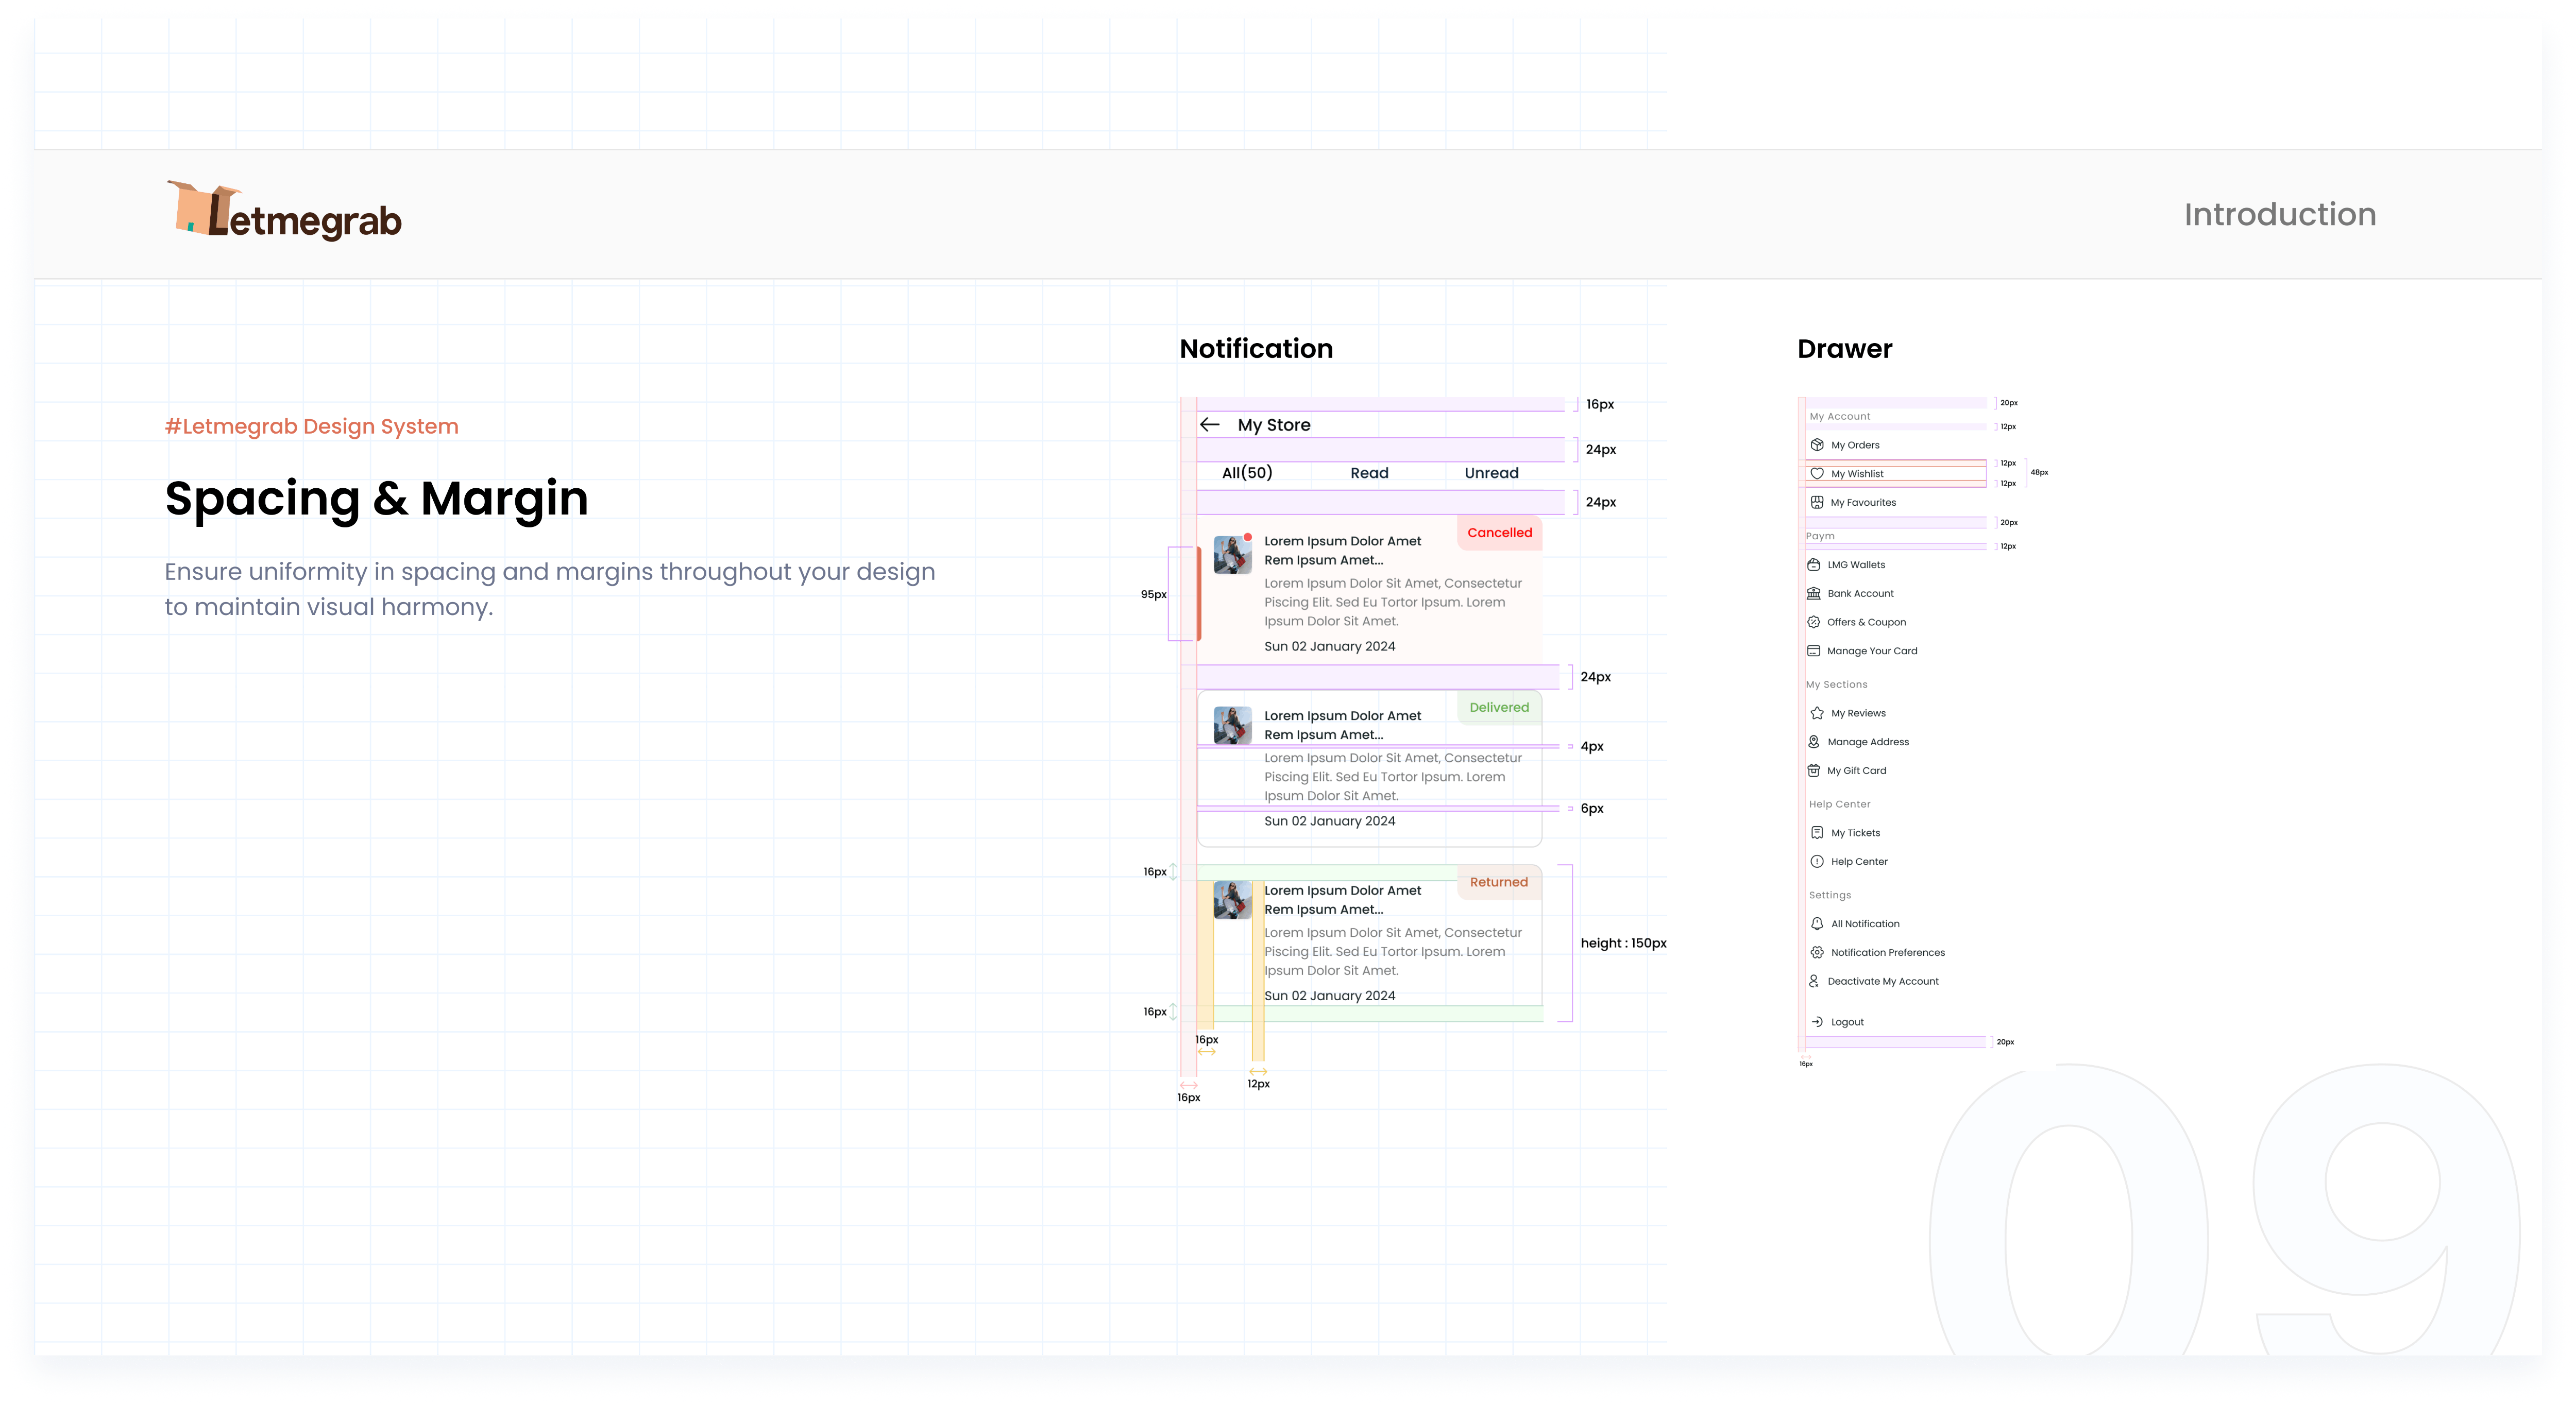
Task: Switch to the Unread tab
Action: 1491,473
